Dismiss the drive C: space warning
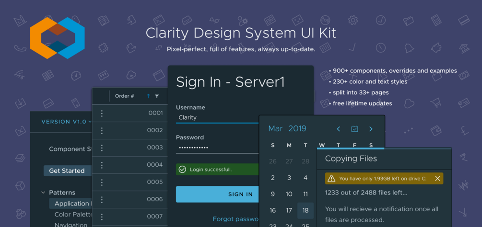This screenshot has width=482, height=227. click(x=438, y=179)
